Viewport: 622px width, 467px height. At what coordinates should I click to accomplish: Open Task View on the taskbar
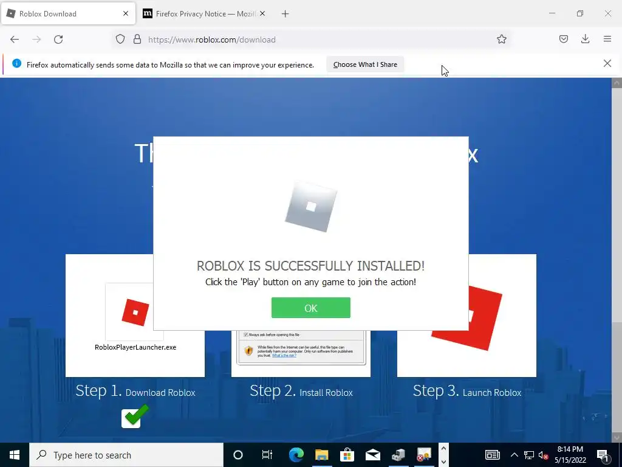click(267, 455)
